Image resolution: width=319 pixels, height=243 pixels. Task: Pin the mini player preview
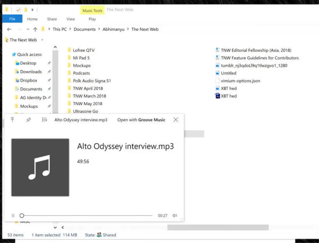click(28, 120)
